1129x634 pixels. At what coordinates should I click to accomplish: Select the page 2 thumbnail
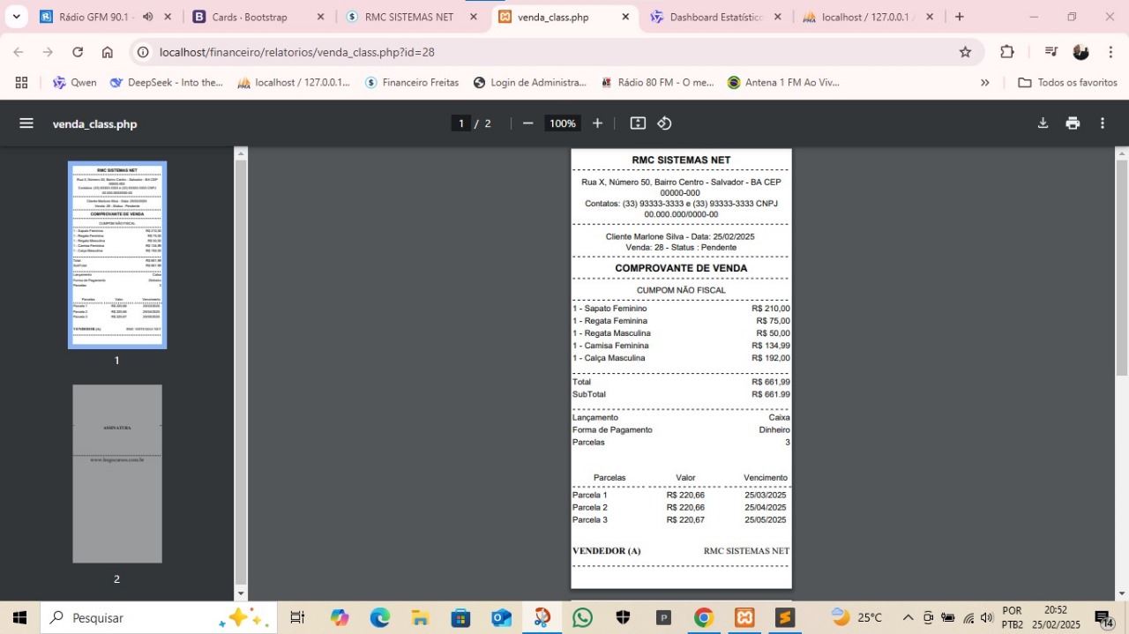pyautogui.click(x=117, y=474)
